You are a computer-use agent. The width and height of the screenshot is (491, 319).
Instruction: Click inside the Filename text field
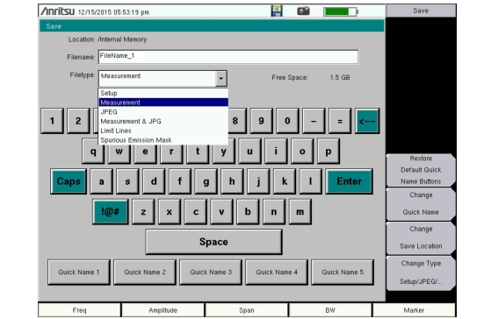[228, 57]
